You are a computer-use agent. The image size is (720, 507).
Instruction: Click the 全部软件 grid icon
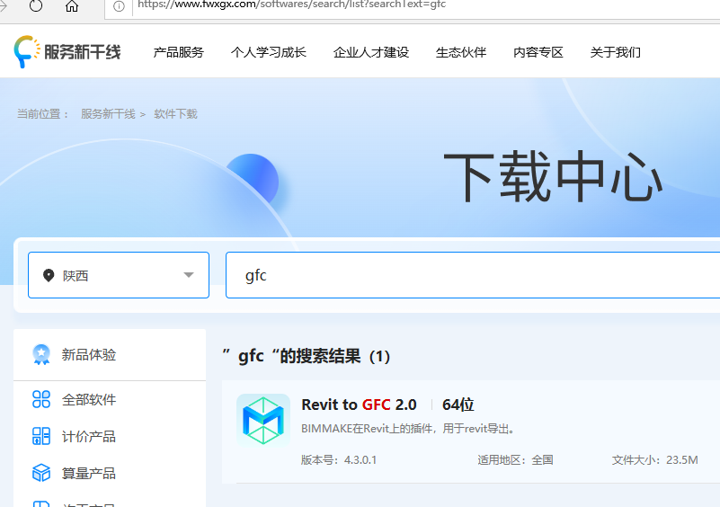coord(41,399)
